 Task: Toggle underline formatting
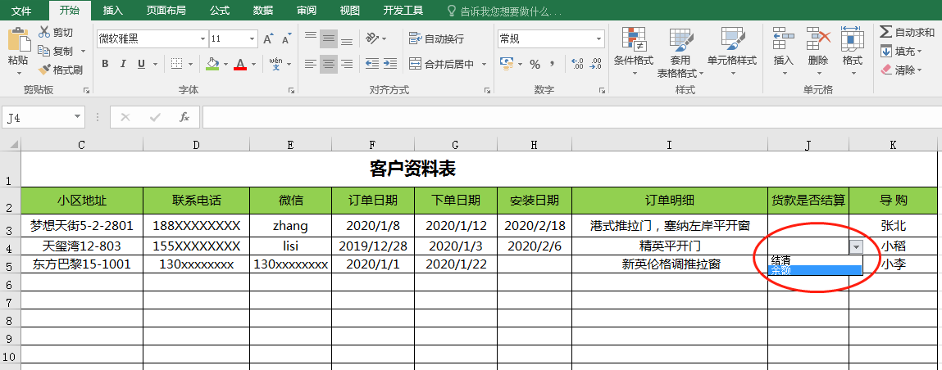coord(141,64)
